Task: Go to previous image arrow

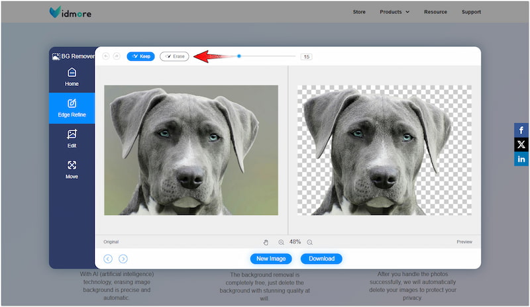Action: [x=108, y=259]
